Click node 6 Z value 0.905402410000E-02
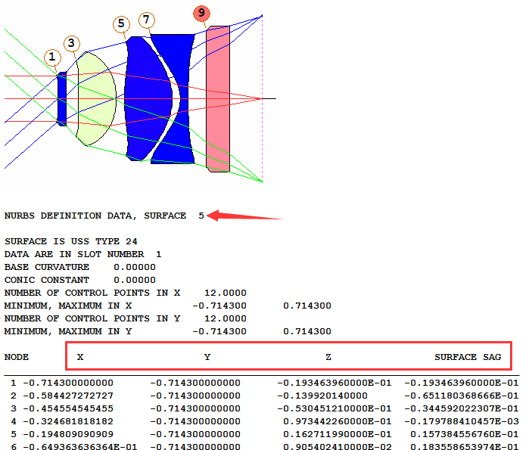The height and width of the screenshot is (450, 532). point(338,447)
